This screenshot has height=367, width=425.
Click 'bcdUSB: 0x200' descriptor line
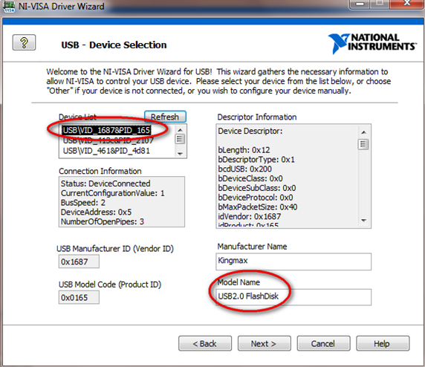point(244,169)
